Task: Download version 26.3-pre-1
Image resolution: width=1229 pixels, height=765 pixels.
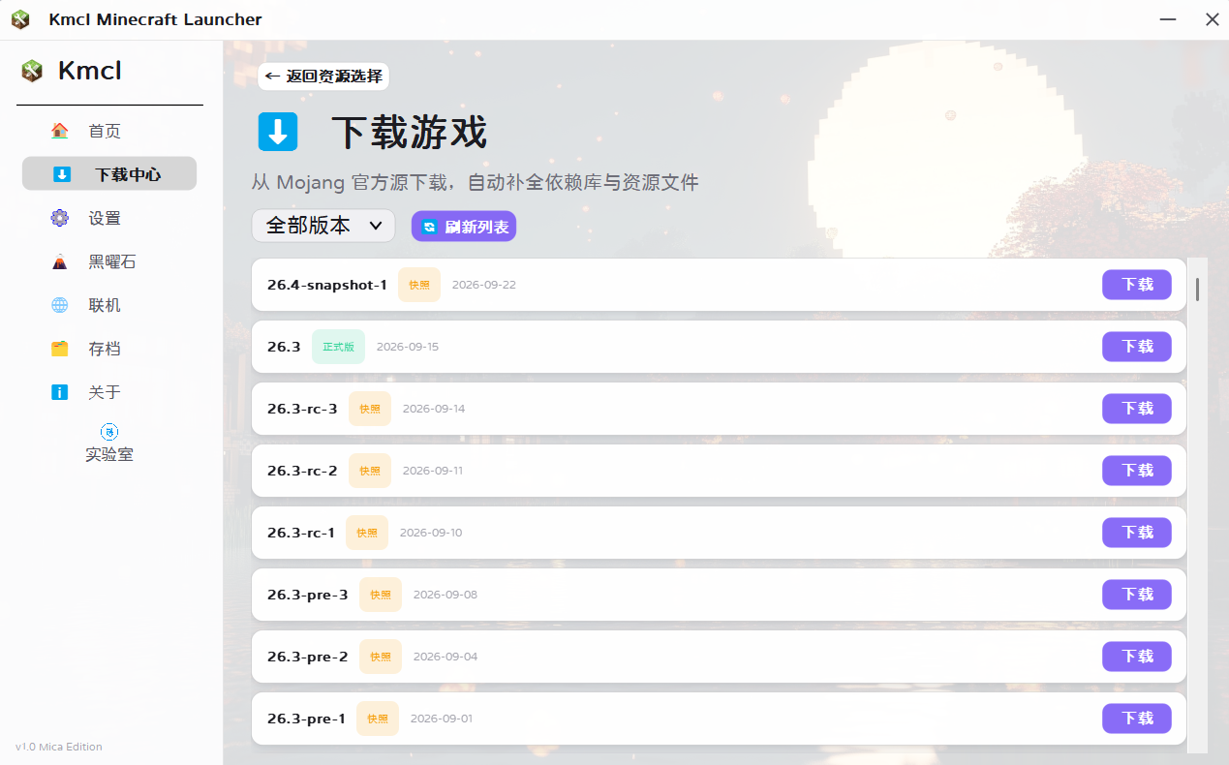Action: tap(1137, 719)
